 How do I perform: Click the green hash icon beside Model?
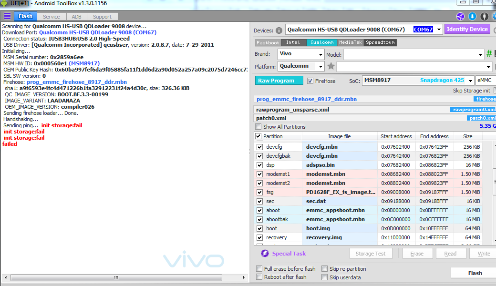click(489, 53)
